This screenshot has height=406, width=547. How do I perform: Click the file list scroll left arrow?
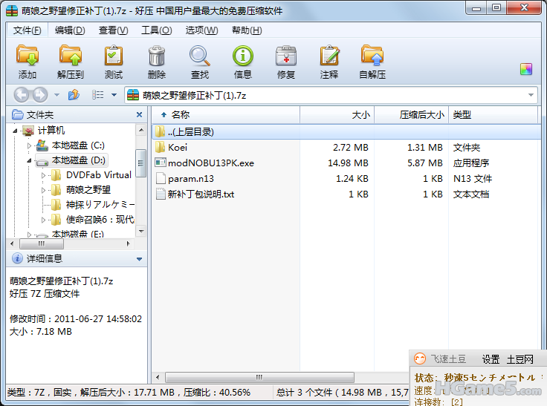158,377
